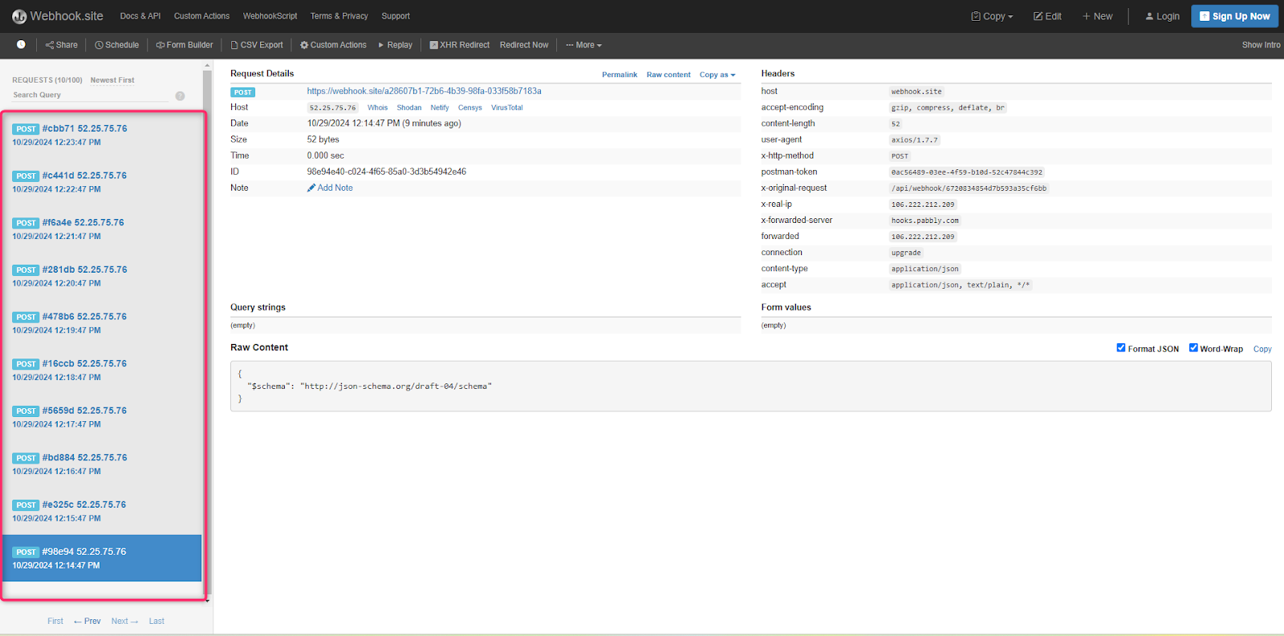Click the Search Query field
This screenshot has width=1284, height=636.
(91, 95)
